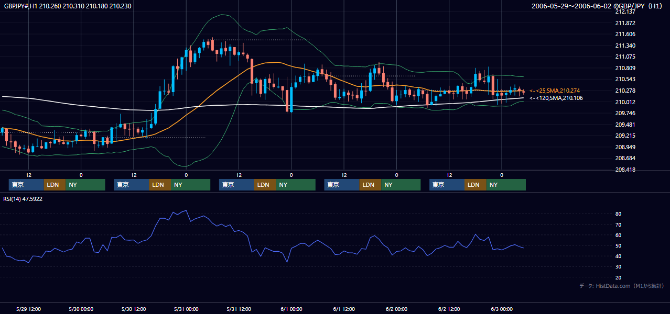
Task: Pick the 209.481 price axis value
Action: pyautogui.click(x=626, y=125)
